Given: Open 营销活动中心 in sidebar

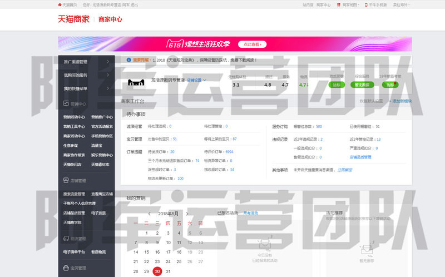Looking at the screenshot, I should pos(74,117).
